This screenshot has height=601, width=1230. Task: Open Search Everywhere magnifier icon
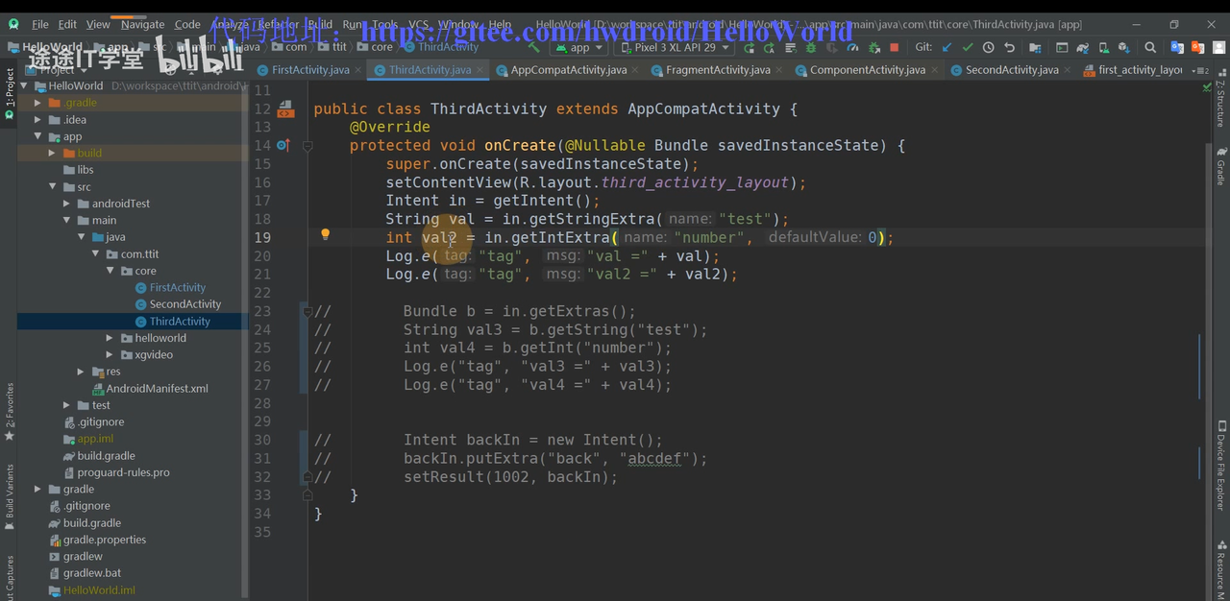(x=1150, y=47)
